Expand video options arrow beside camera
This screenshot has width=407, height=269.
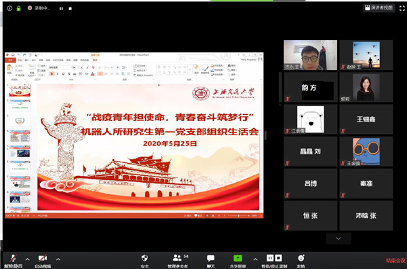point(58,259)
